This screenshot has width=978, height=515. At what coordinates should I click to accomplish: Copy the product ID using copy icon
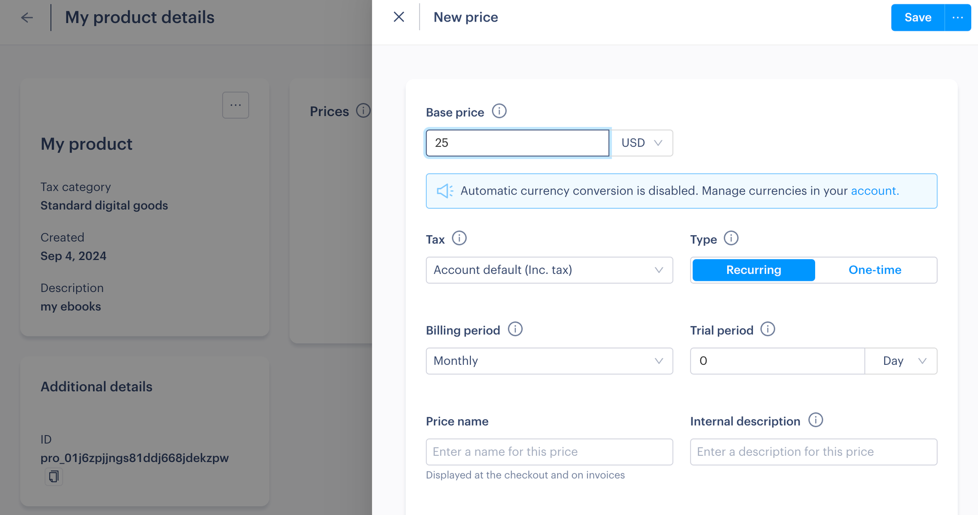coord(54,476)
